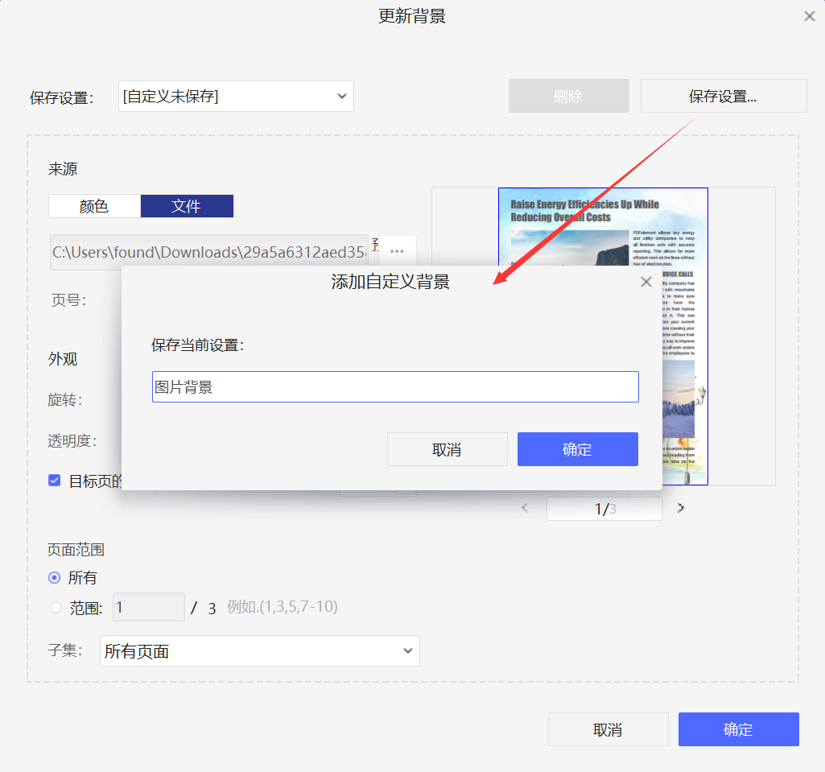The image size is (825, 772).
Task: Open the 保存设置 preset dropdown
Action: tap(236, 97)
